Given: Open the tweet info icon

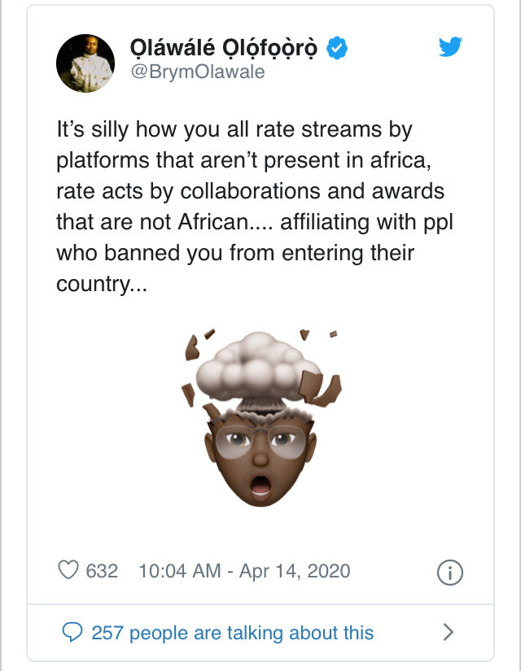Looking at the screenshot, I should 450,571.
